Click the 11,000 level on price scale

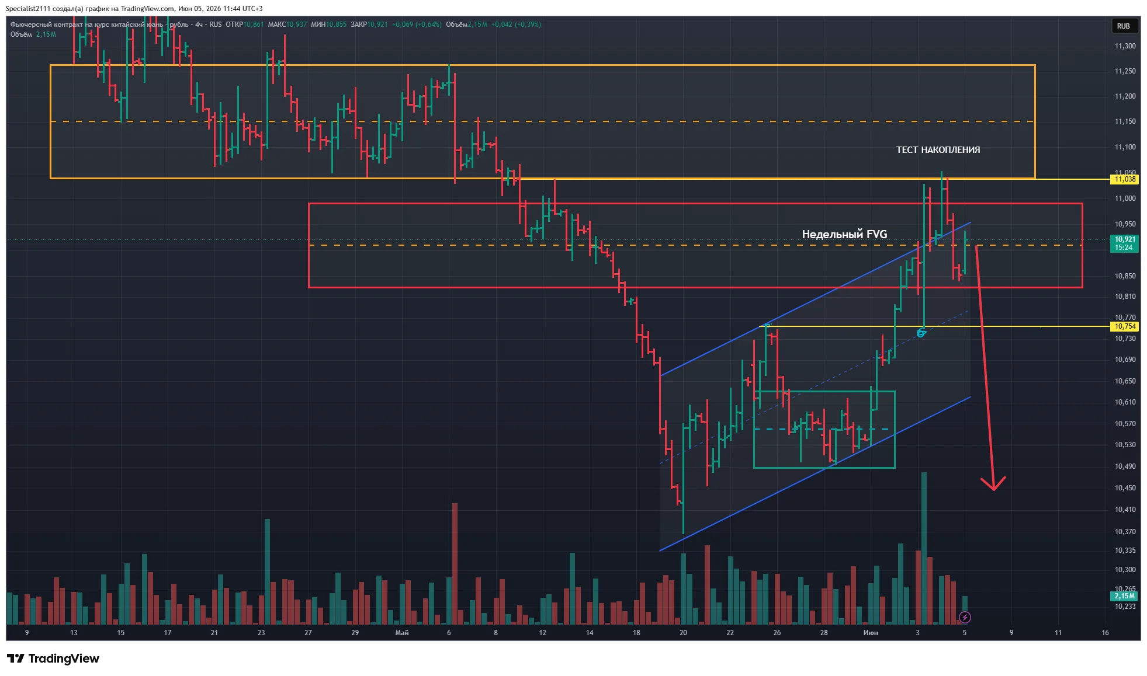(1125, 198)
